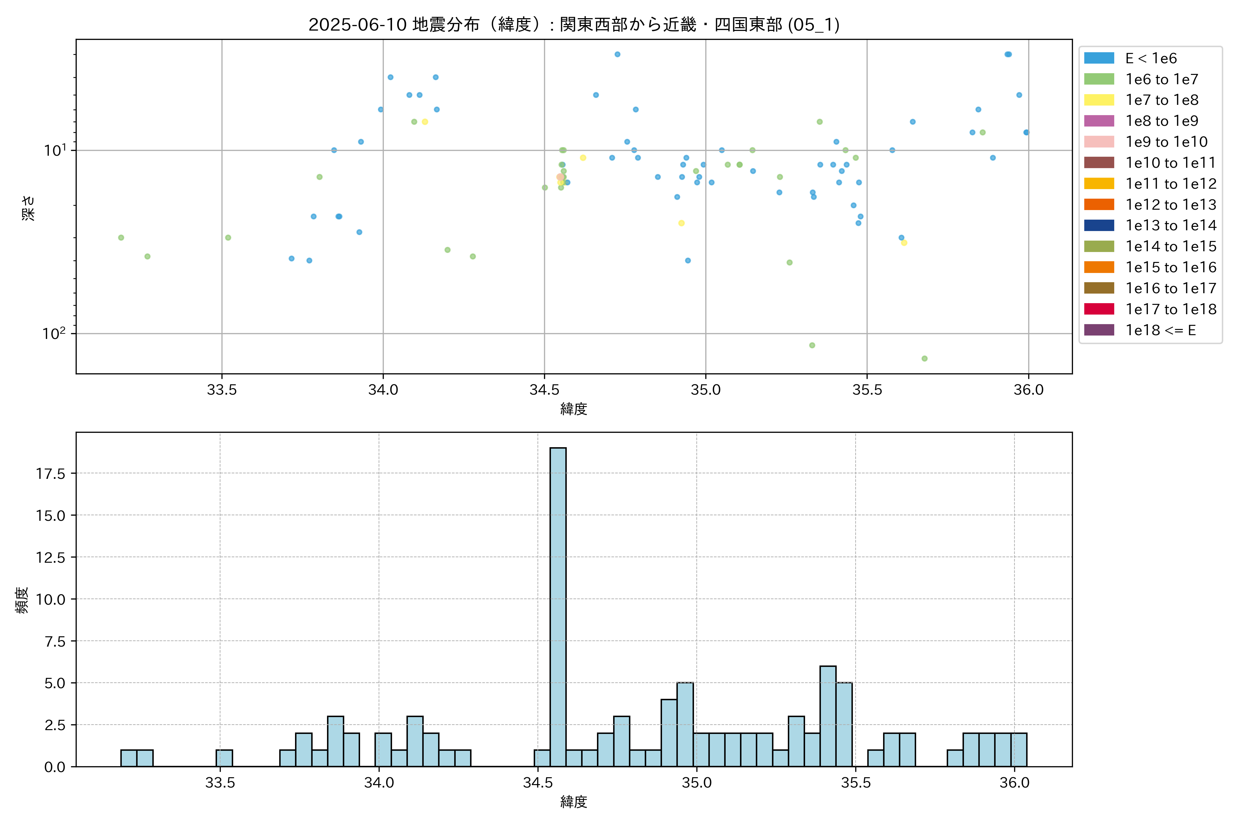The width and height of the screenshot is (1238, 825).
Task: Click the 緯度 x-axis label under scatter plot
Action: click(574, 409)
